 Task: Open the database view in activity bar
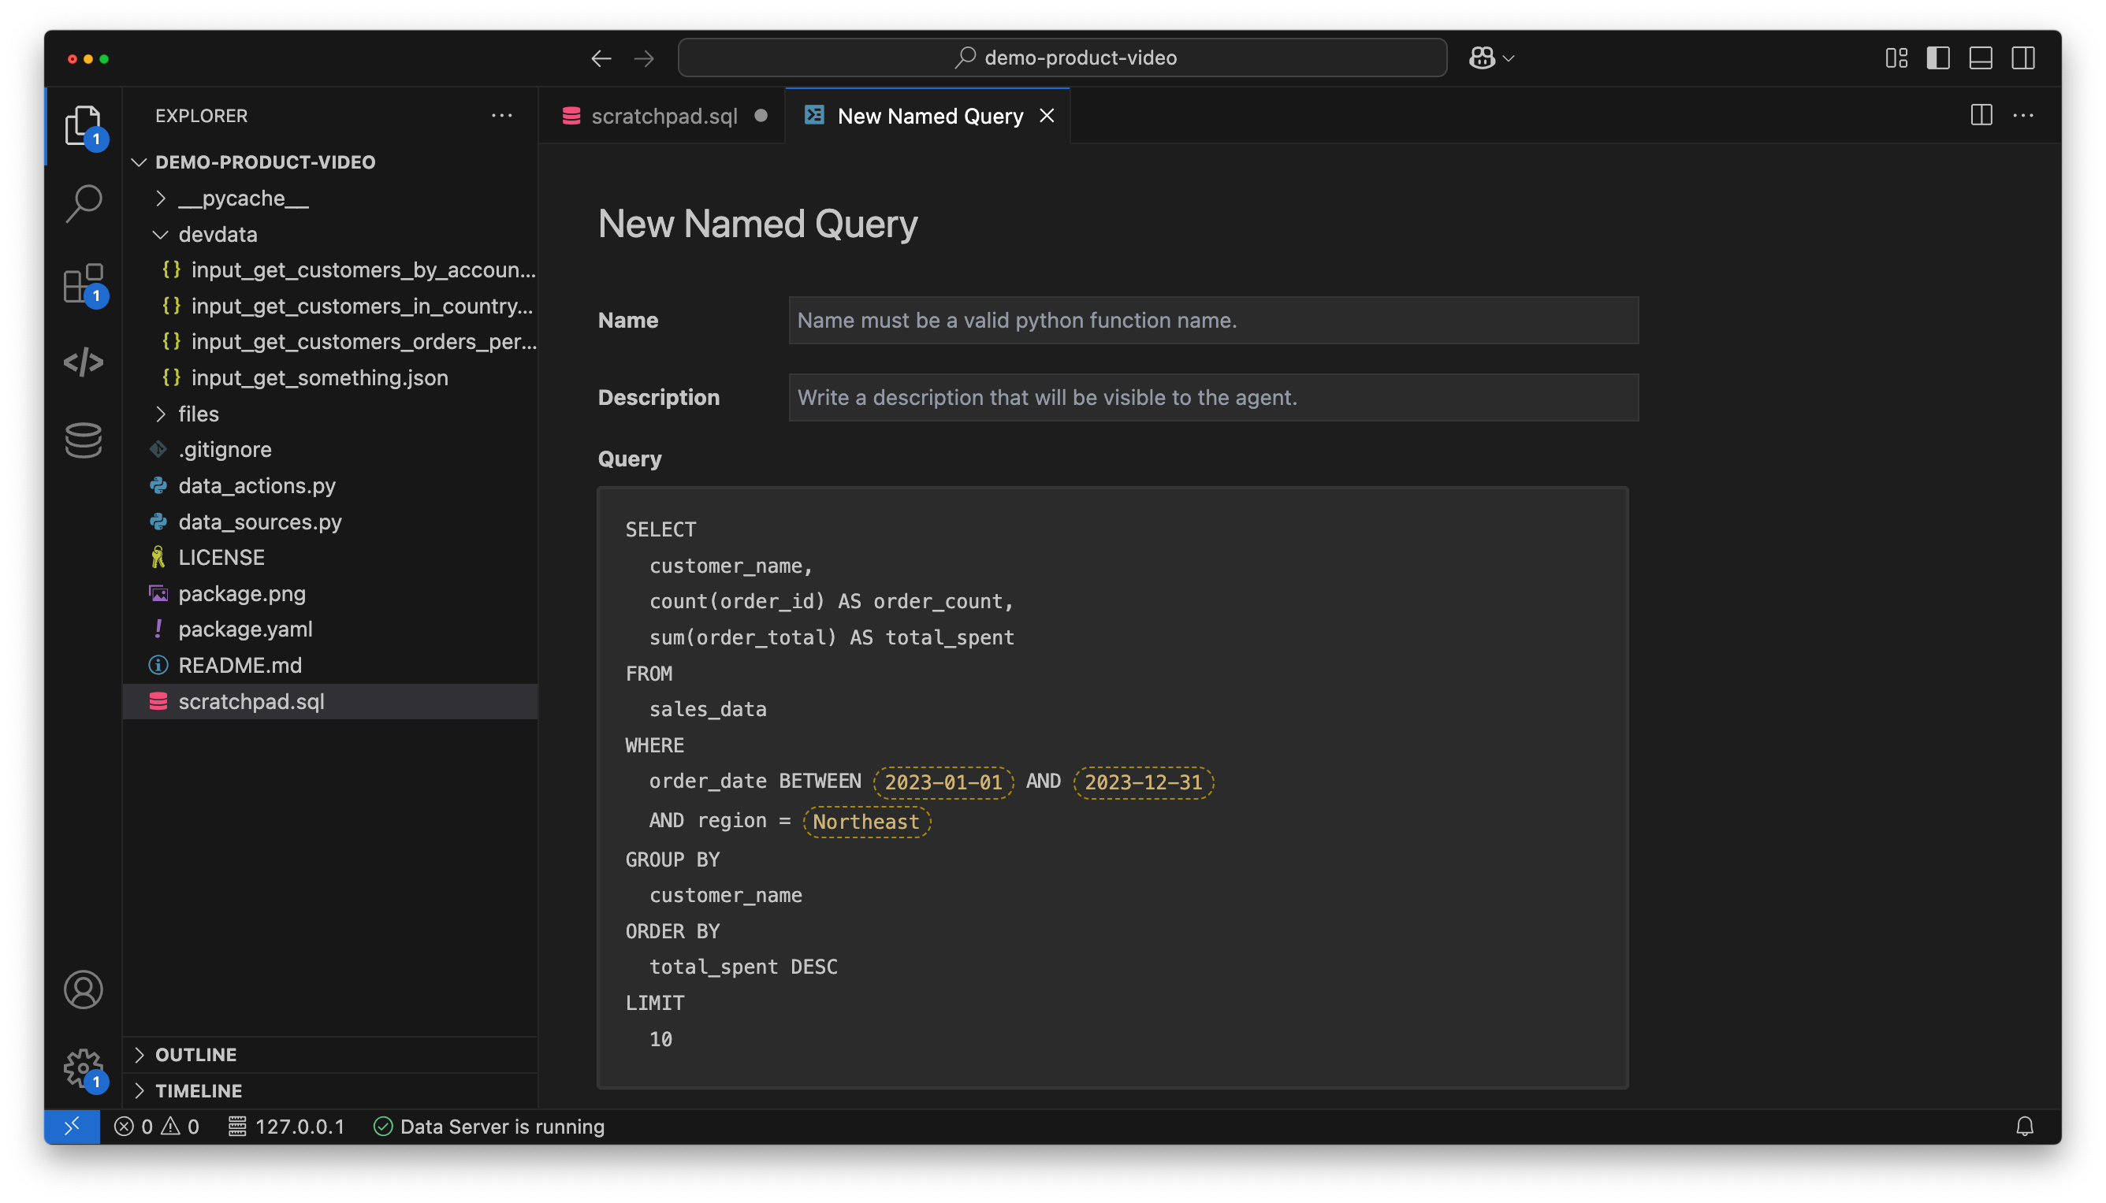84,440
